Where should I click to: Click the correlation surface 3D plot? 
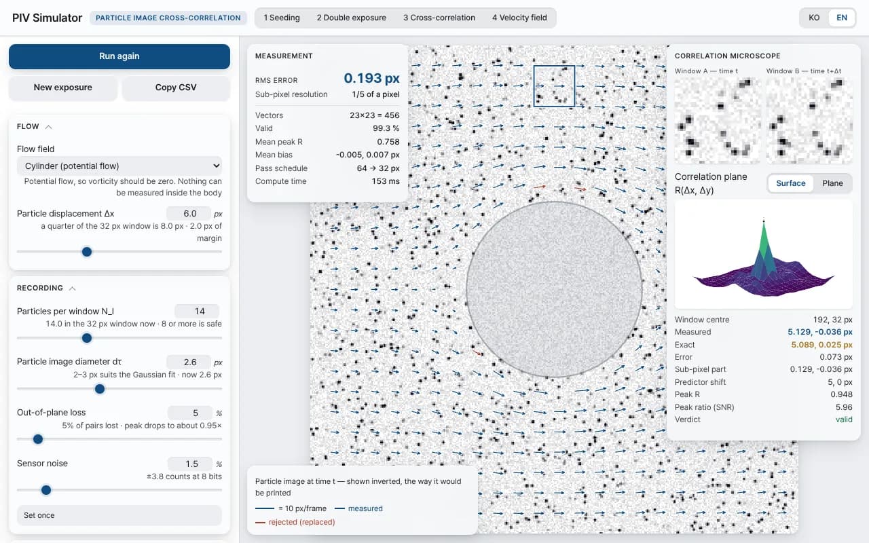[764, 254]
